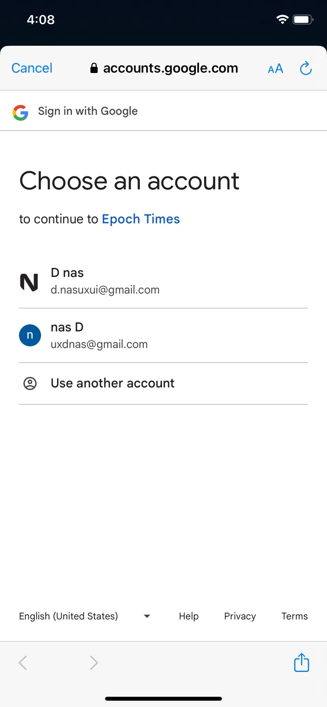327x707 pixels.
Task: Open the Privacy link
Action: pos(240,616)
